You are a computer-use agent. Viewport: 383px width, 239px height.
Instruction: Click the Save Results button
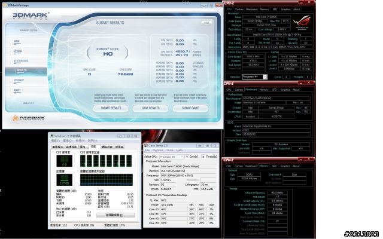click(x=151, y=108)
